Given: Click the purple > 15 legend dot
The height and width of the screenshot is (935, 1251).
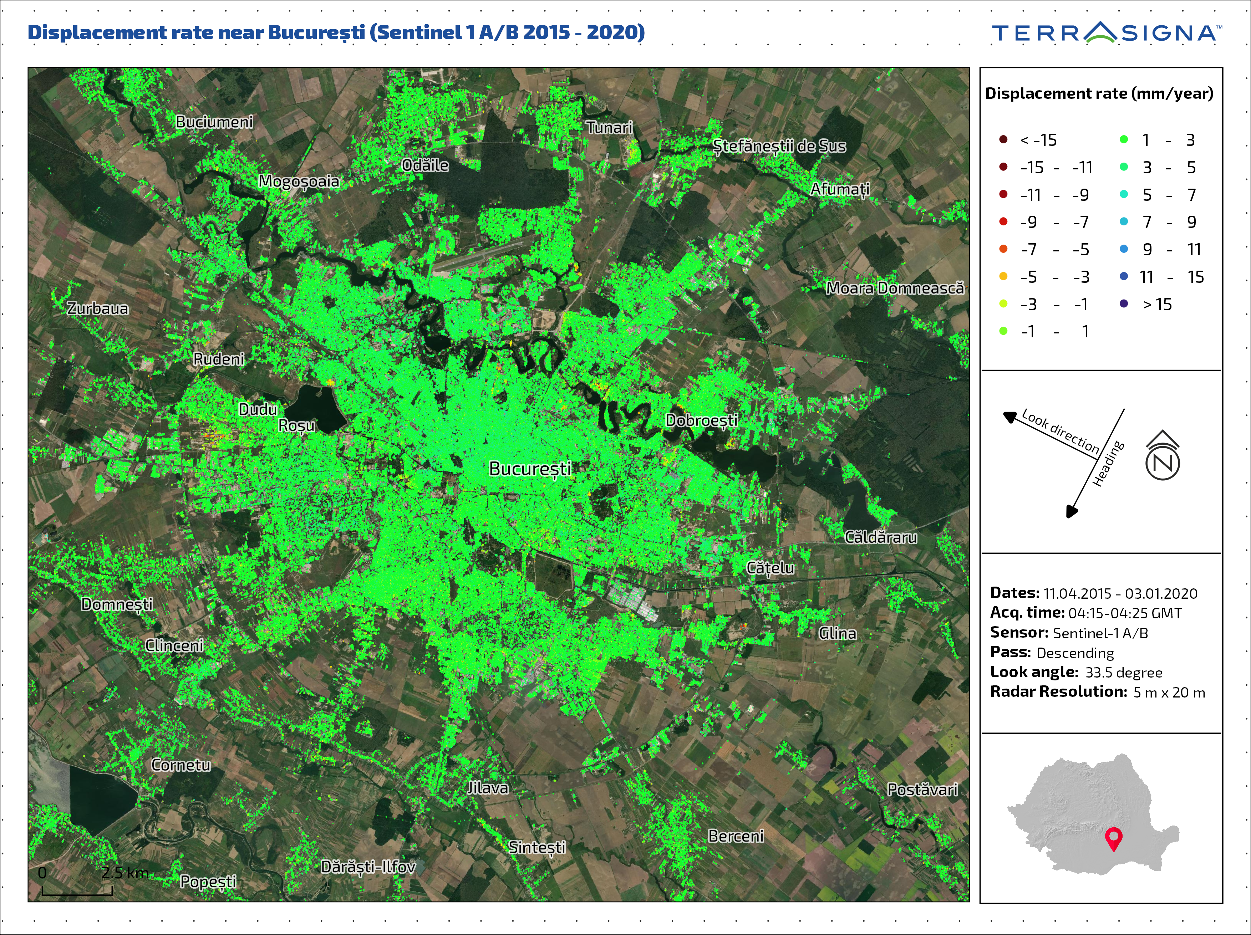Looking at the screenshot, I should (x=1124, y=304).
